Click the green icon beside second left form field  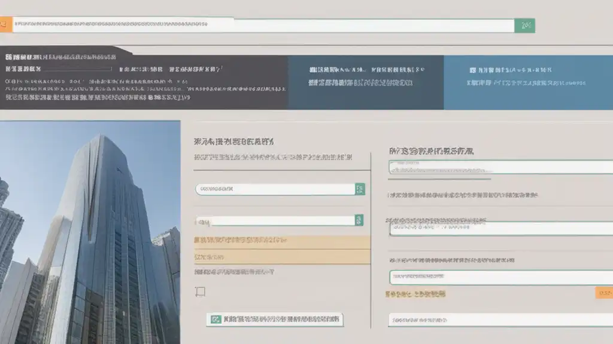(x=359, y=220)
